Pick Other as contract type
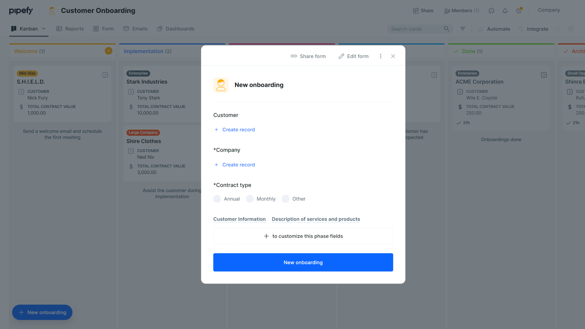Image resolution: width=585 pixels, height=329 pixels. (x=285, y=199)
